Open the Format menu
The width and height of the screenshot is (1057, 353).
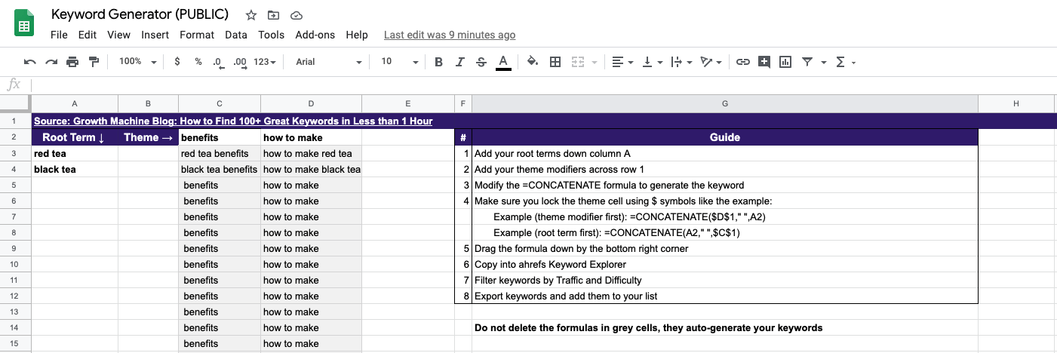(x=197, y=35)
